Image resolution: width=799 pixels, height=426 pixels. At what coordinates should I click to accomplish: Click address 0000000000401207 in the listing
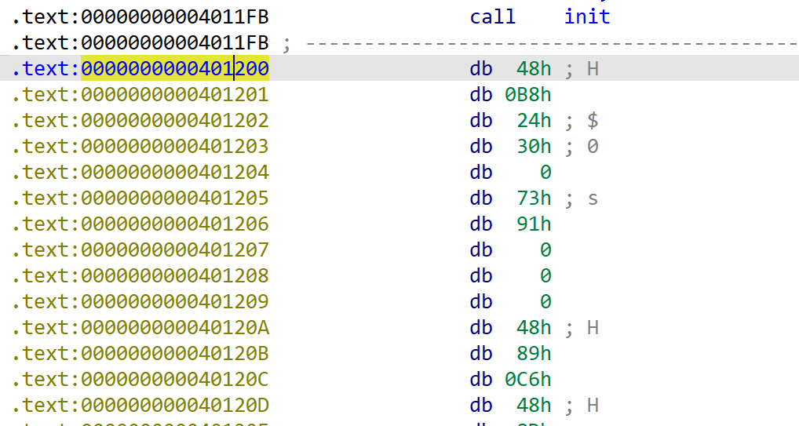coord(175,250)
